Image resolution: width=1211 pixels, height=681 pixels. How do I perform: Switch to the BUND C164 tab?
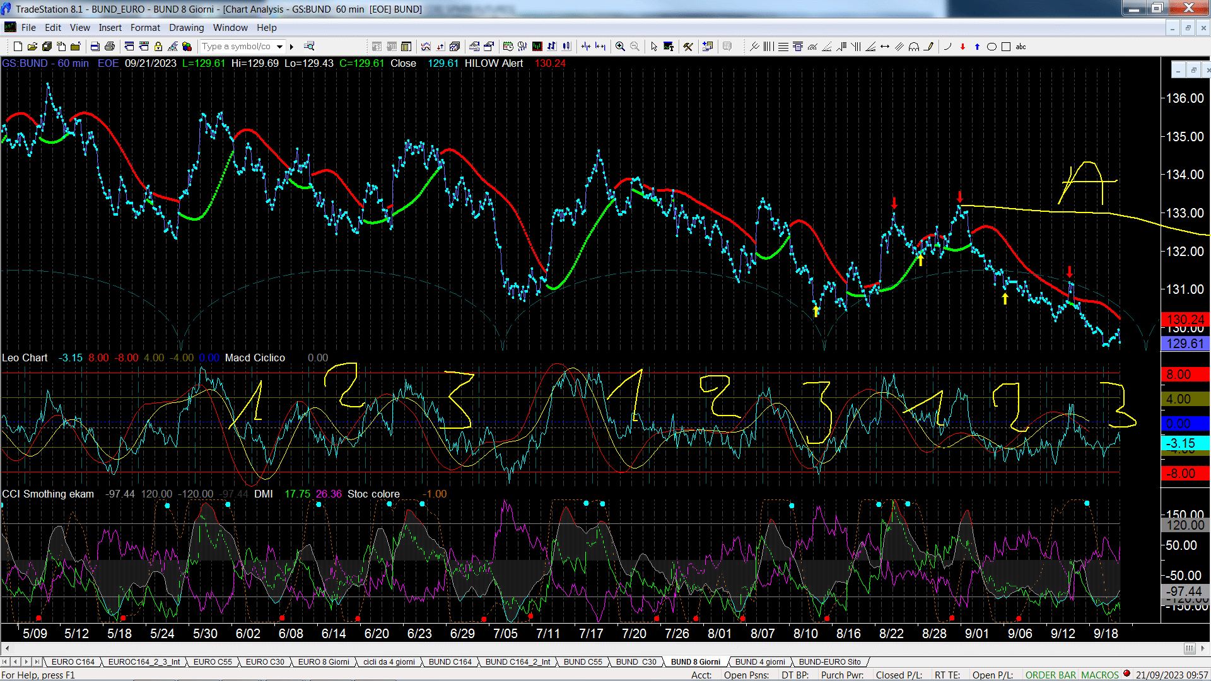(x=450, y=662)
